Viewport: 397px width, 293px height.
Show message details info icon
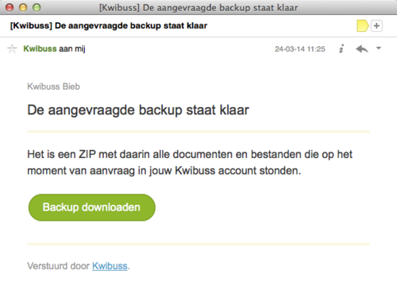click(x=341, y=48)
